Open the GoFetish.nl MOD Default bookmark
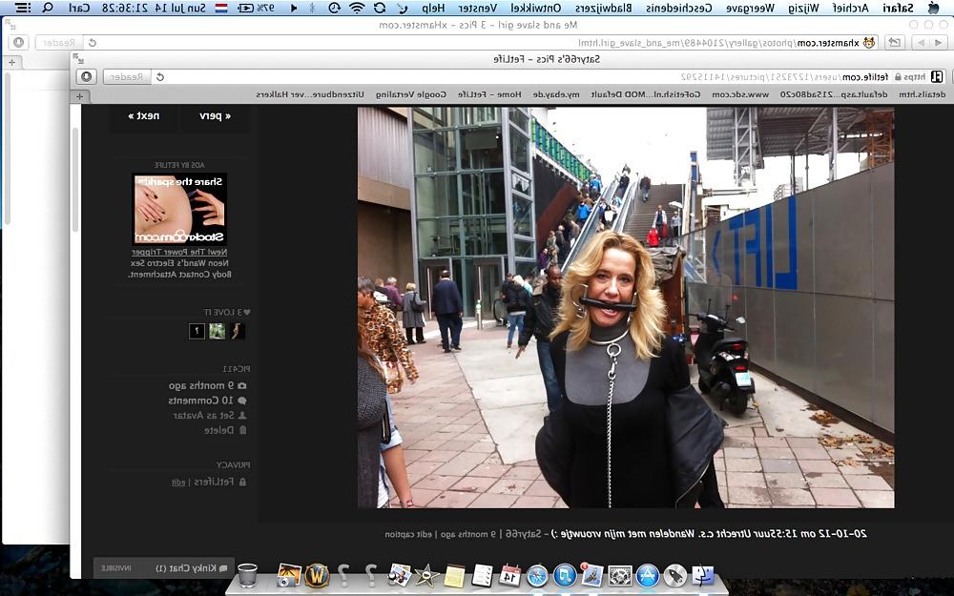This screenshot has width=954, height=596. click(x=646, y=94)
